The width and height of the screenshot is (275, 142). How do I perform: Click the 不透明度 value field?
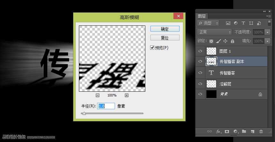259,32
